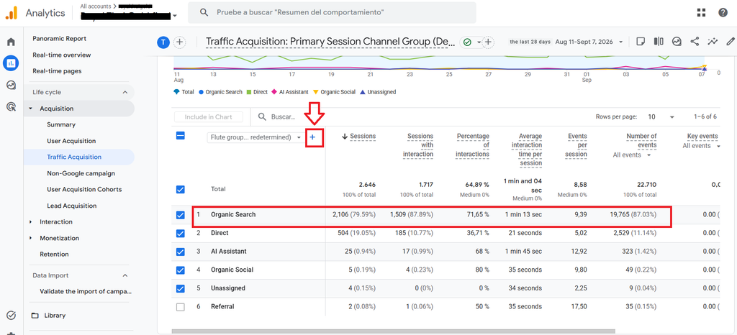Click the Analytics logo
Screen dimensions: 737x335
[x=11, y=13]
